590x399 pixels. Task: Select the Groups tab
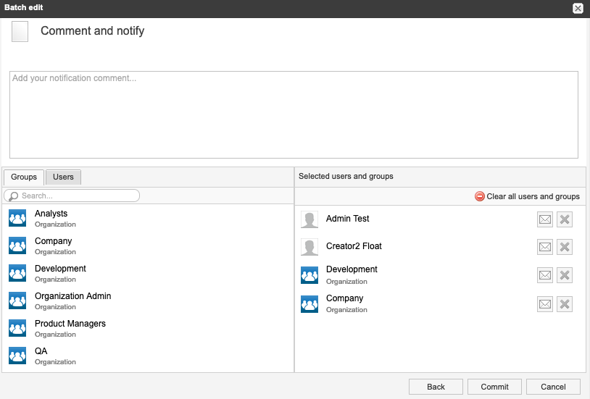coord(24,177)
